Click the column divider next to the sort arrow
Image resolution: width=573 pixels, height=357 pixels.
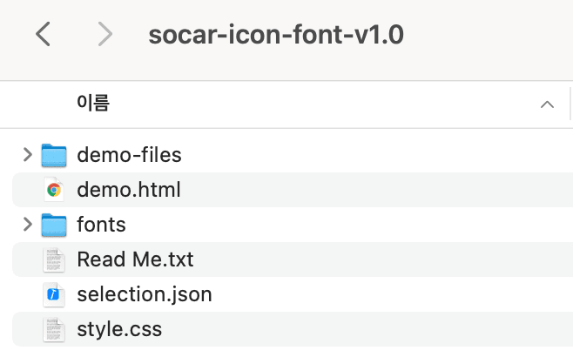tap(570, 104)
